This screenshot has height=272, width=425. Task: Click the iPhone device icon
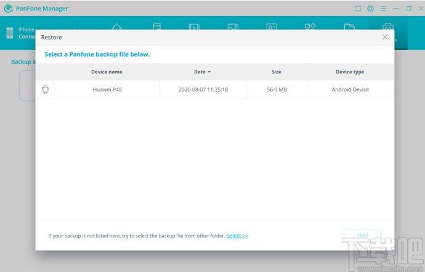10,33
